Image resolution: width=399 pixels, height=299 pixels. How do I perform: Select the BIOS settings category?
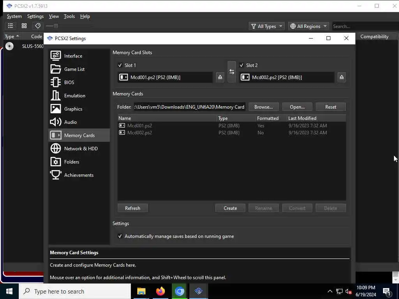coord(79,82)
